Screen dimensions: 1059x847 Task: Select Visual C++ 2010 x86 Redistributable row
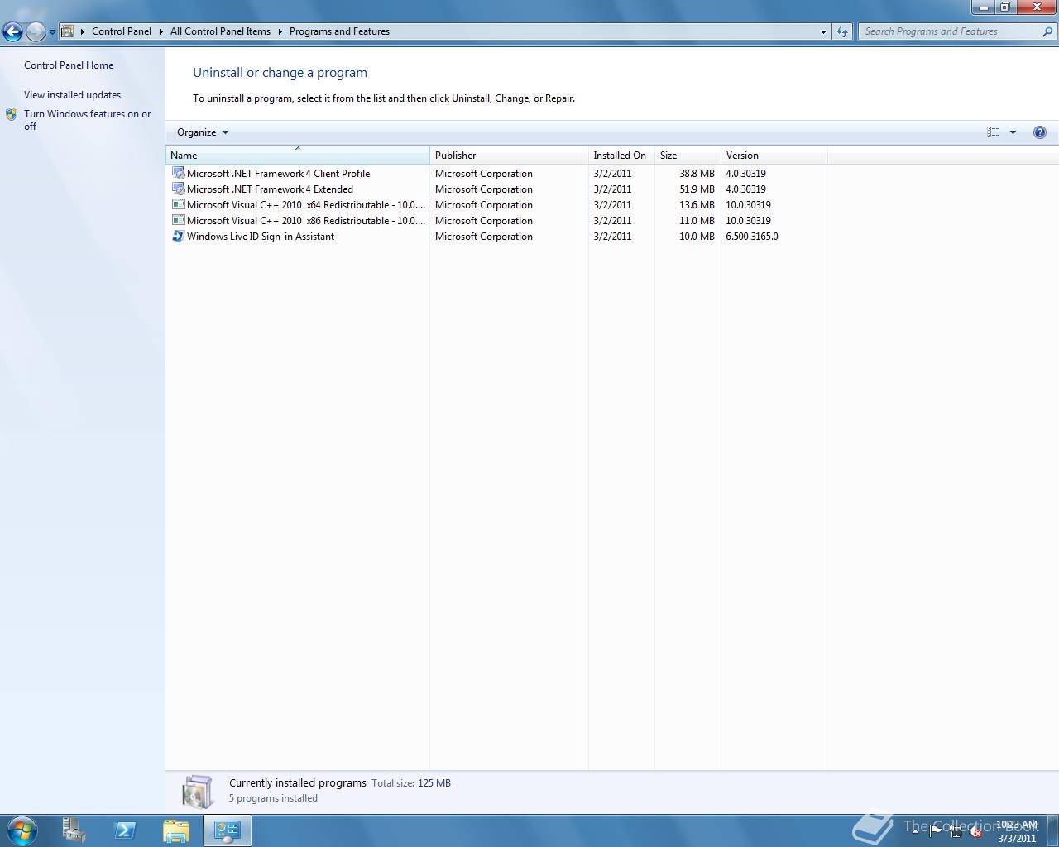496,221
